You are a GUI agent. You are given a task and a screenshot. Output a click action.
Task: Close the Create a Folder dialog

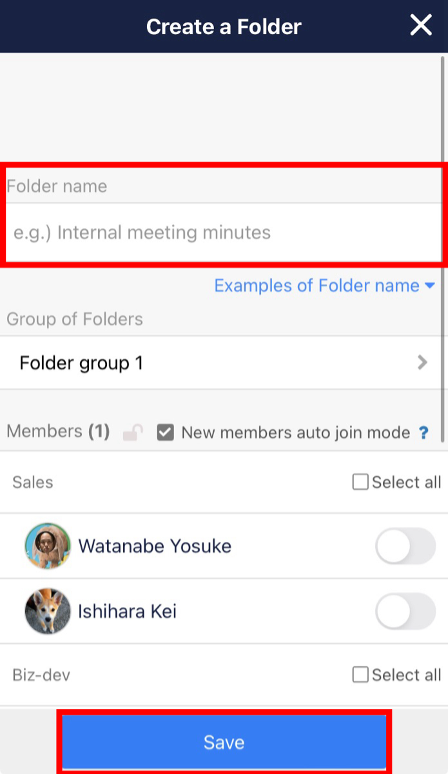tap(421, 26)
